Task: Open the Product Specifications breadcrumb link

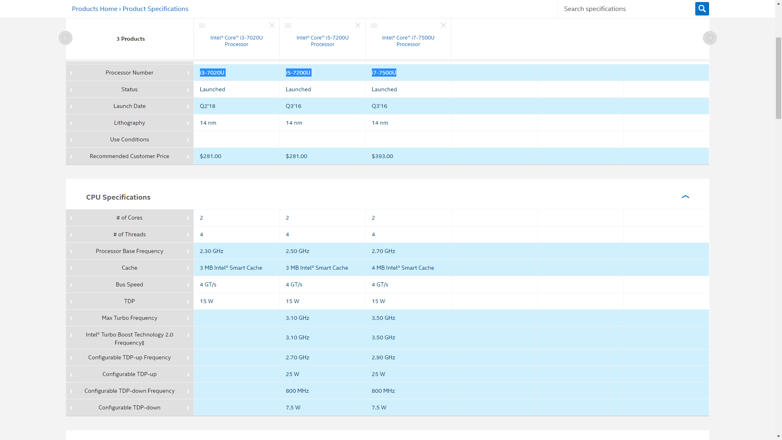Action: [155, 9]
